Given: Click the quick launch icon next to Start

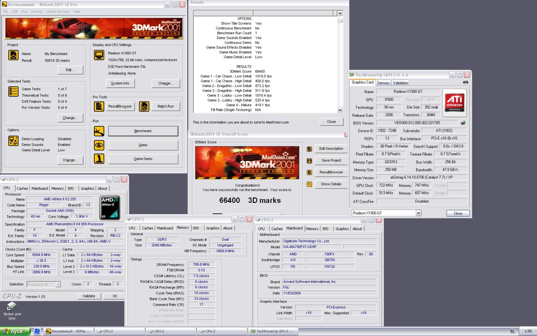Looking at the screenshot, I should point(37,331).
